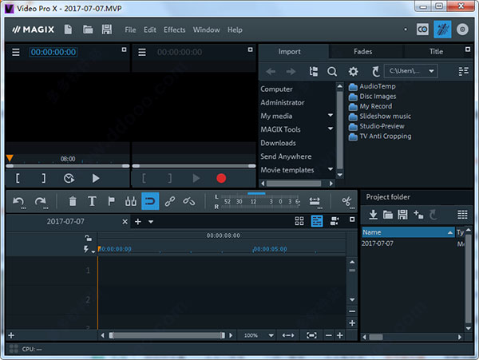Click the timeline horizontal zoom scrollbar
This screenshot has width=479, height=360.
pyautogui.click(x=167, y=335)
